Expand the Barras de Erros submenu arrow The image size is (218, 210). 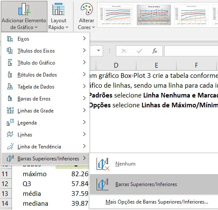[x=84, y=98]
